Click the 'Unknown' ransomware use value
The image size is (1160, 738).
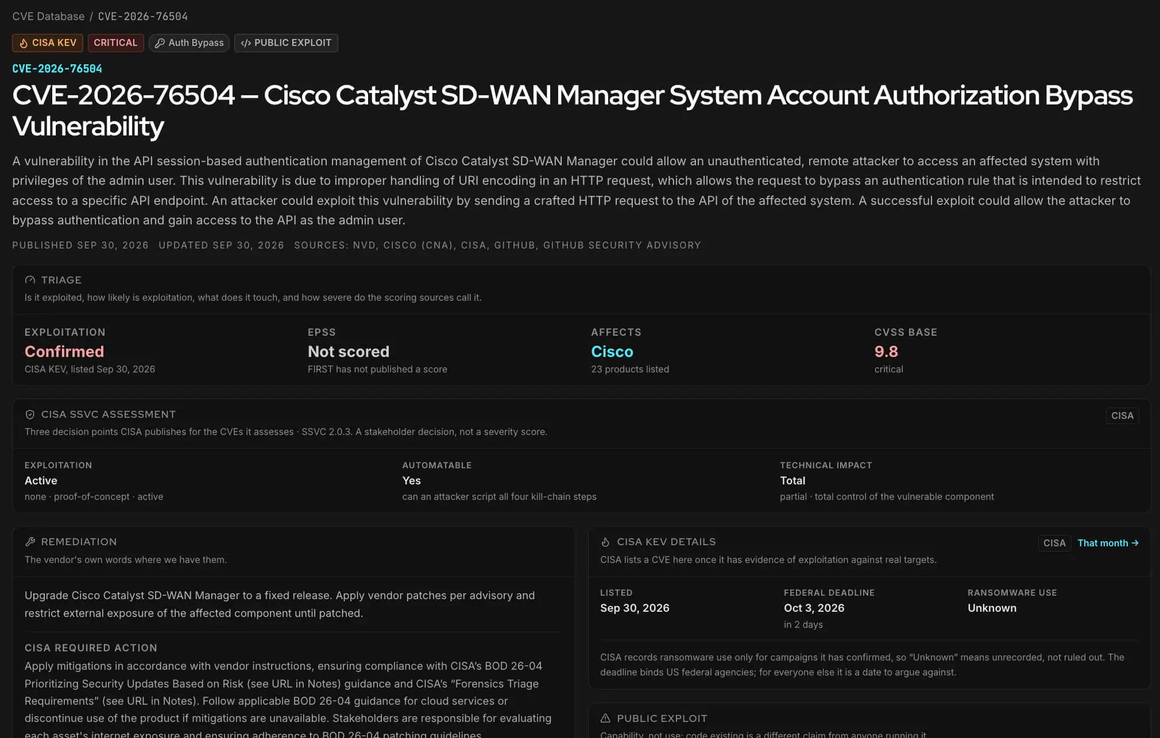[992, 608]
